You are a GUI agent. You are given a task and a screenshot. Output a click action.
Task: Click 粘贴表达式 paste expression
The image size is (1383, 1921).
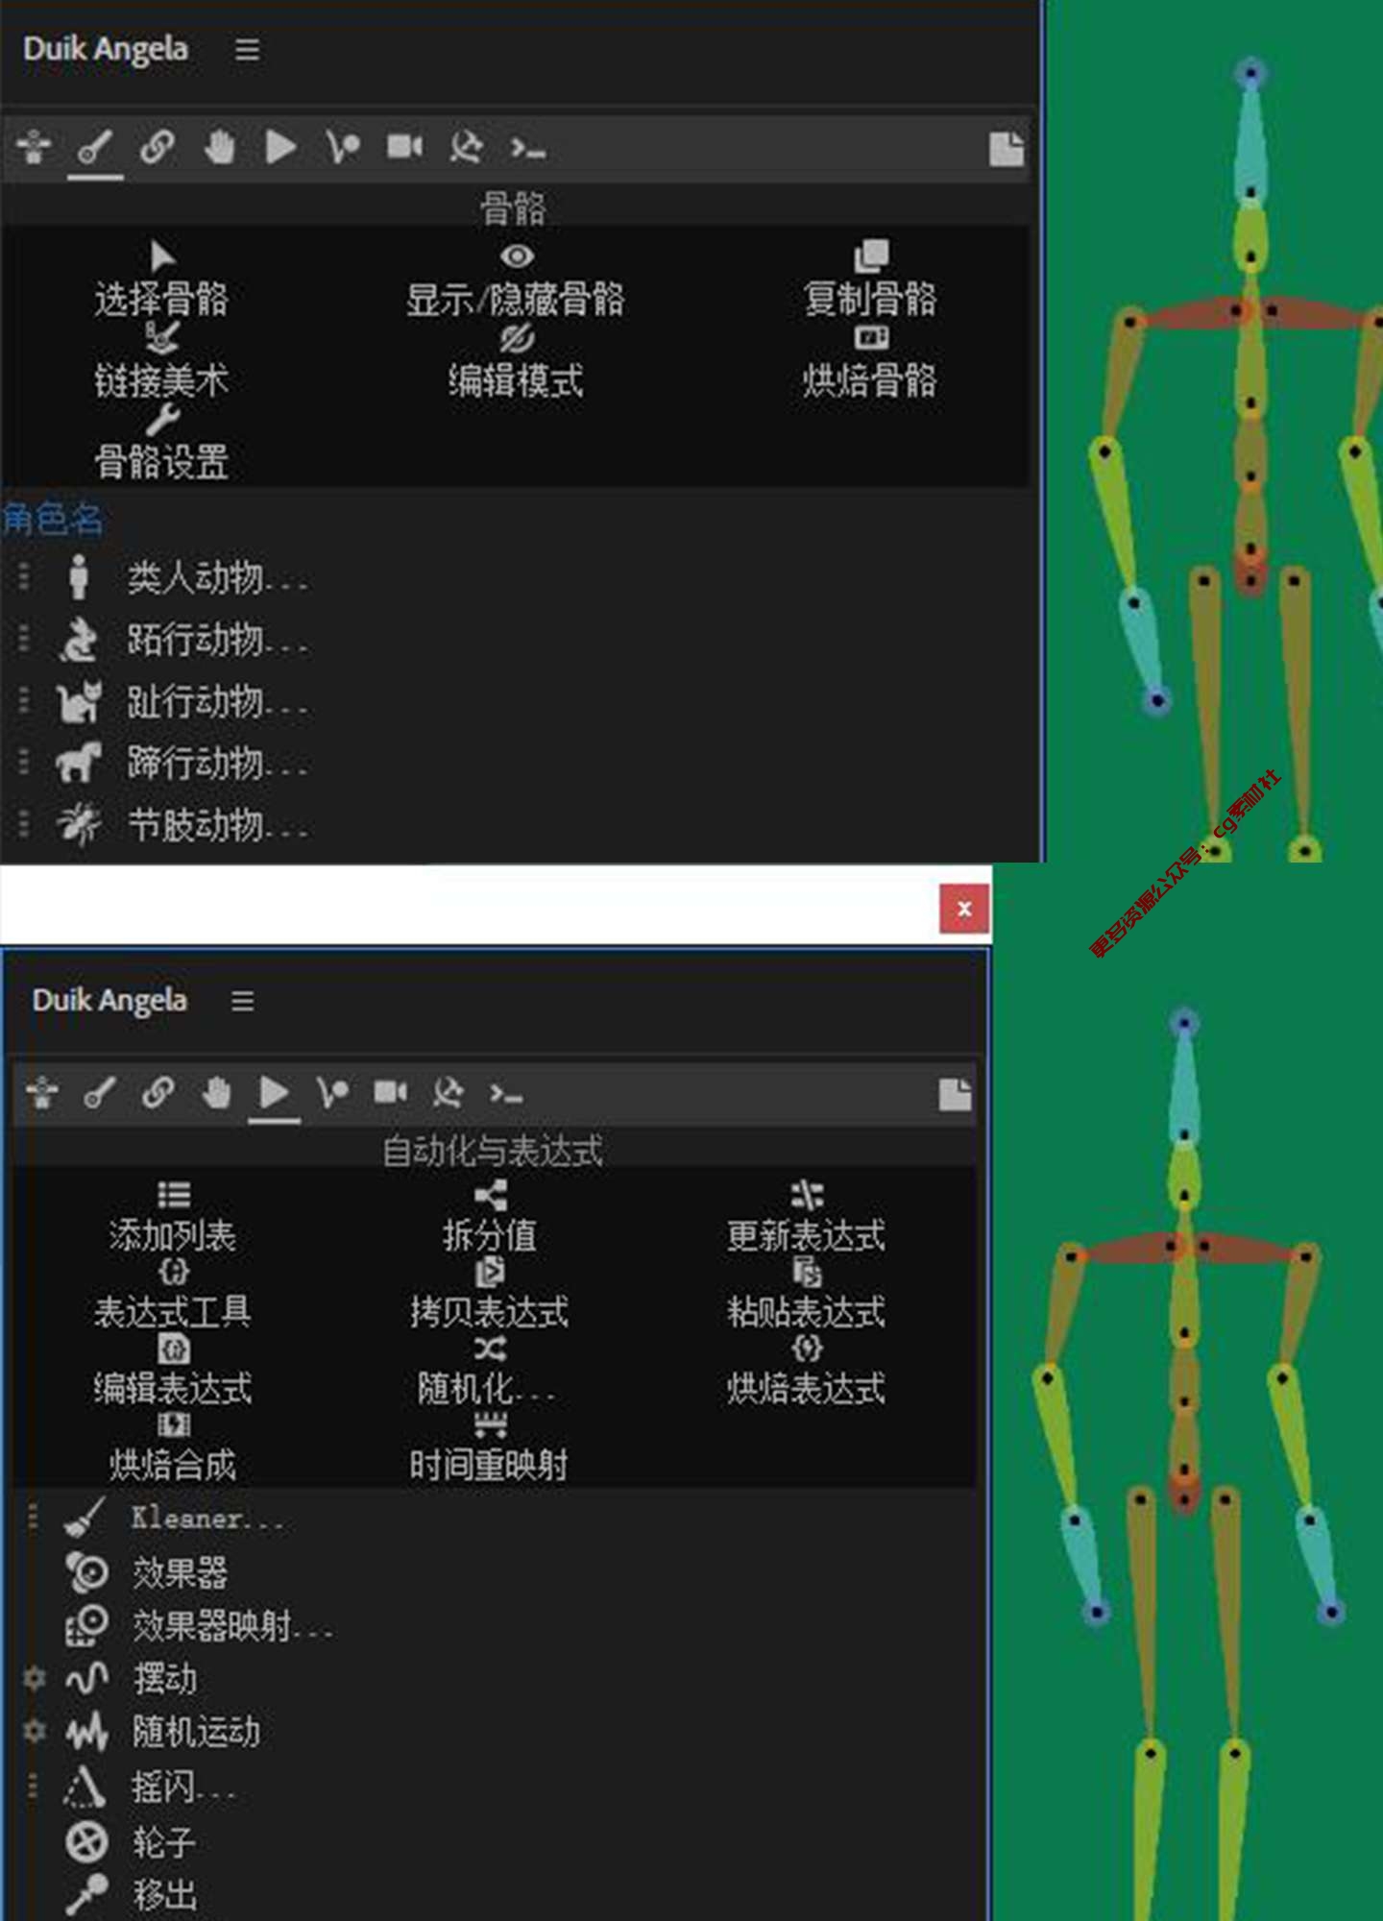coord(807,1295)
